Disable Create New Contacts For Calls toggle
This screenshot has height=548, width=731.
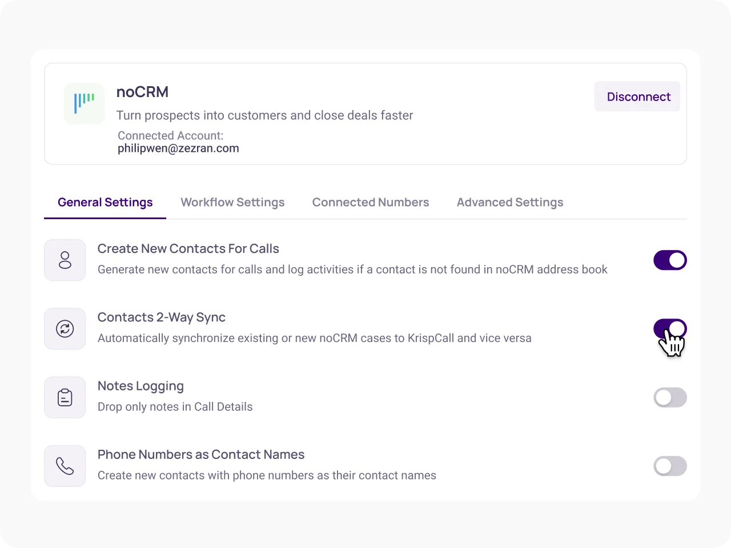tap(670, 260)
